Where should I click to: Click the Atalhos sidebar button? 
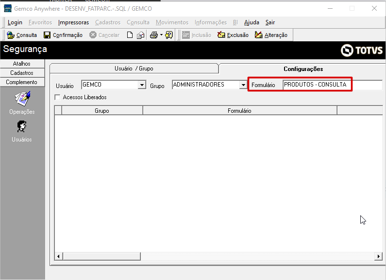22,64
